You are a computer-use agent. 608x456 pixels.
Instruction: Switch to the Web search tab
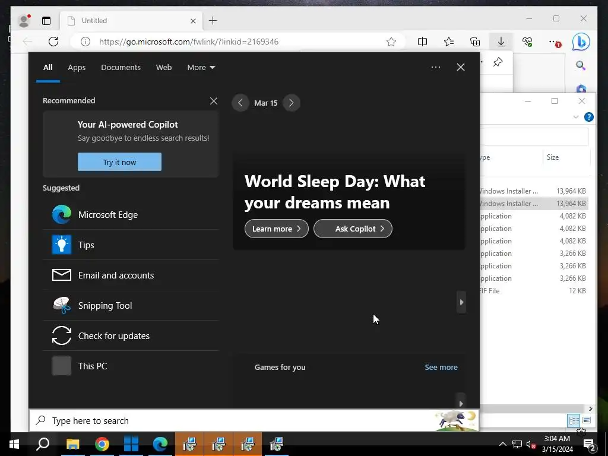[164, 68]
